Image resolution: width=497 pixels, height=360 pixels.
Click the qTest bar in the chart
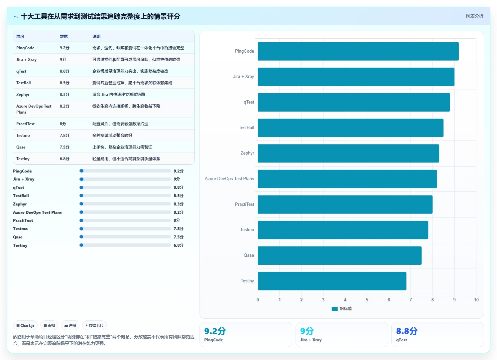point(354,102)
